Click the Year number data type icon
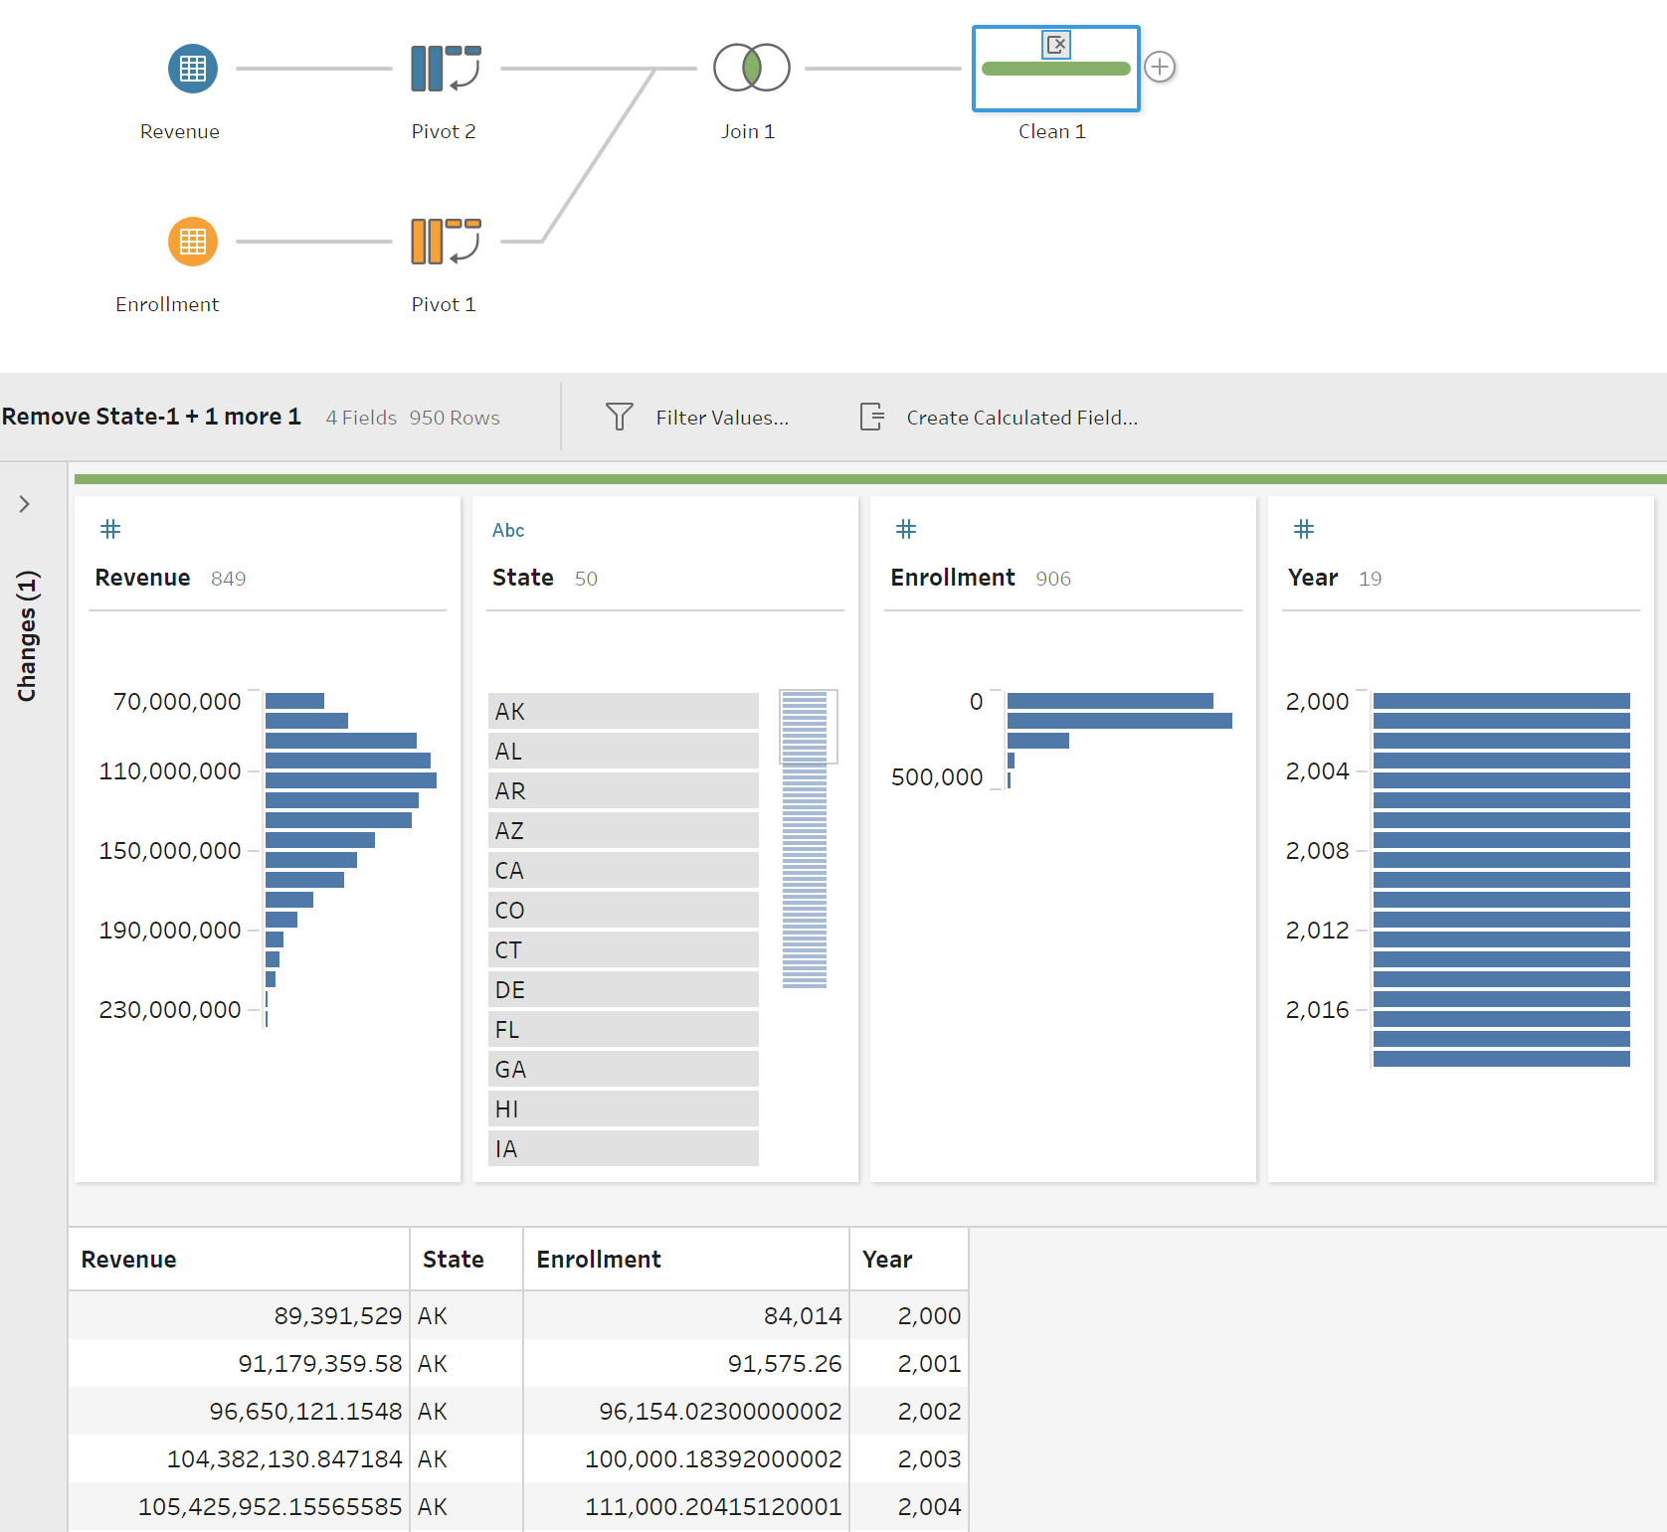The width and height of the screenshot is (1667, 1532). pos(1304,529)
